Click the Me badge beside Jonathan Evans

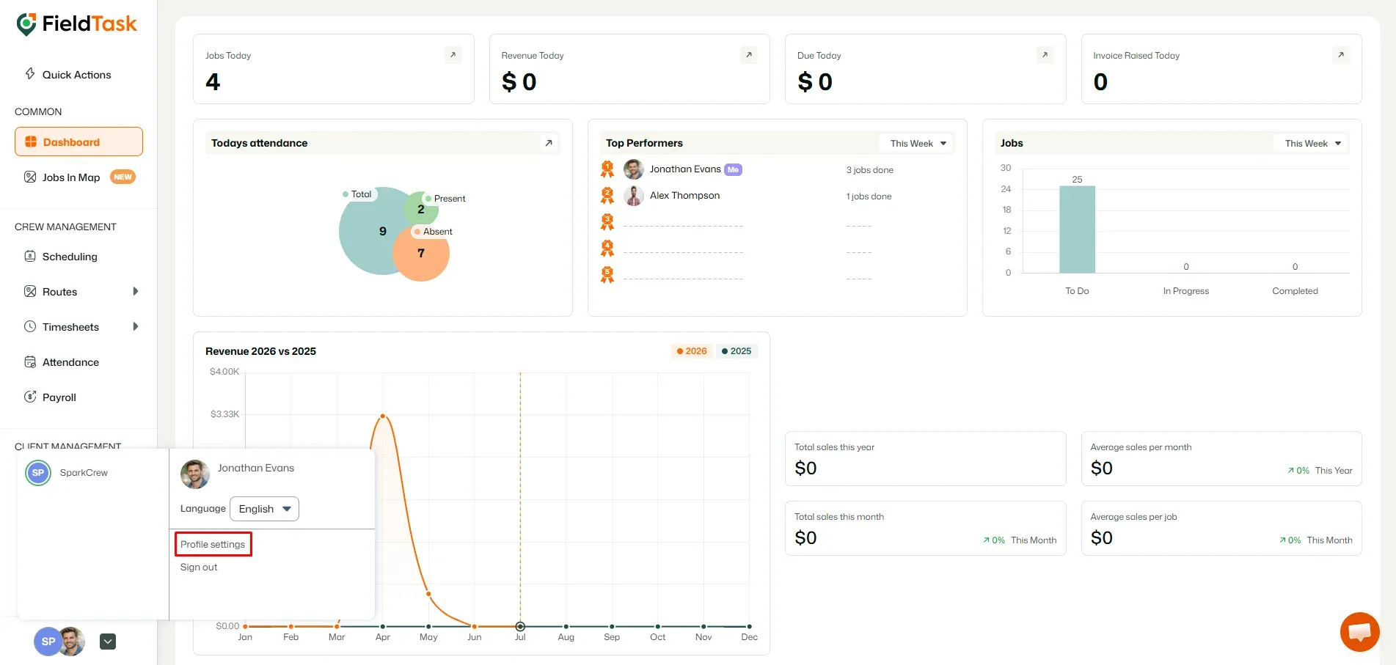click(x=733, y=170)
